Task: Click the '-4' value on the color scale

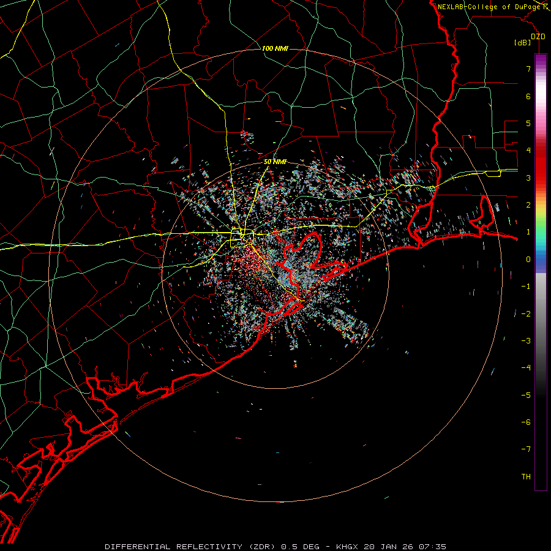Action: coord(526,367)
